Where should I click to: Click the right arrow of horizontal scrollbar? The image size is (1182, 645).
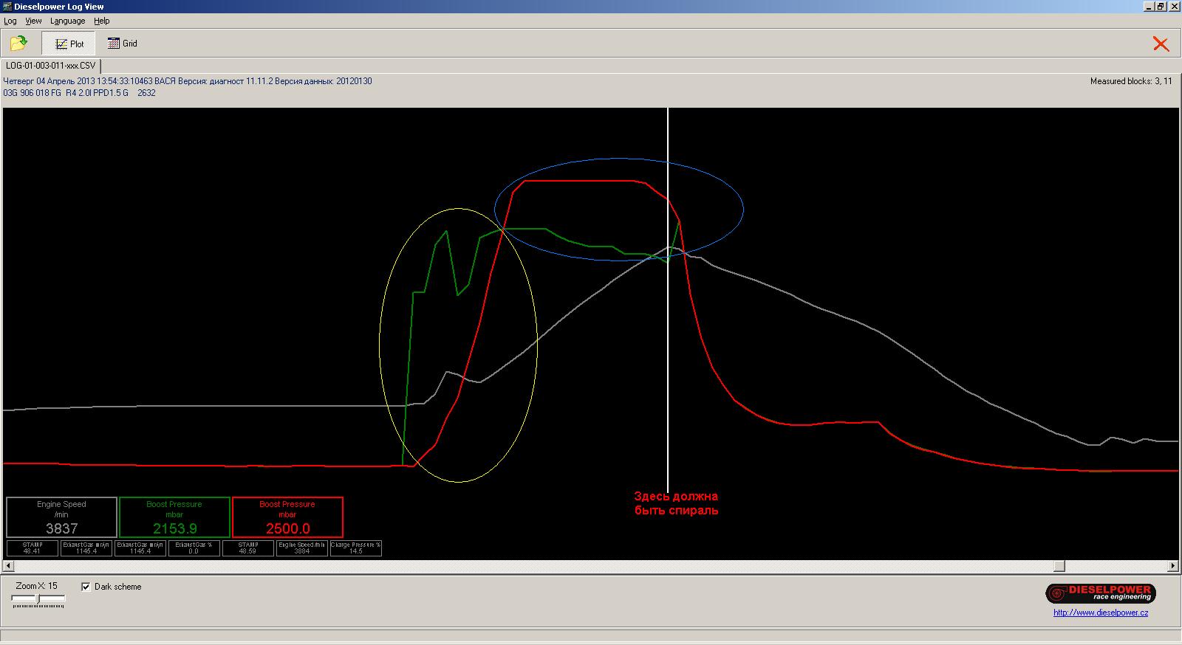coord(1173,566)
